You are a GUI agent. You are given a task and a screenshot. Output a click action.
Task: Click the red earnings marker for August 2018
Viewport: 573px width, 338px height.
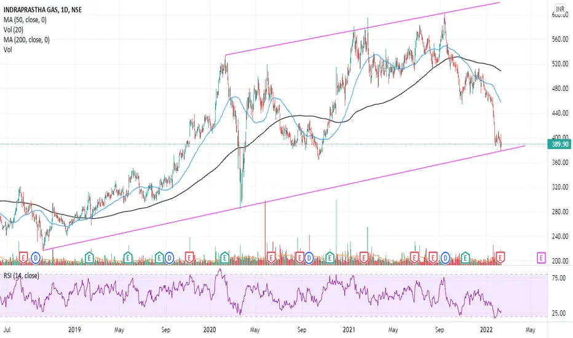point(23,258)
